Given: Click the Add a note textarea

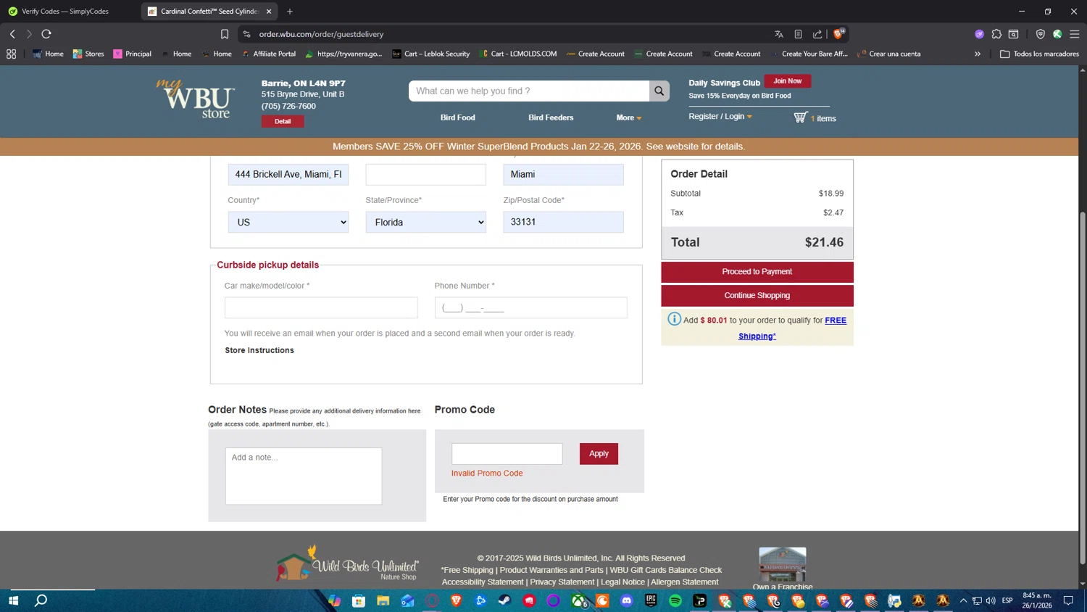Looking at the screenshot, I should pos(304,476).
